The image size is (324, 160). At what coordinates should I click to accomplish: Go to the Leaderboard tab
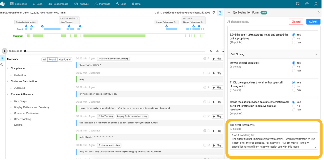[x=58, y=4]
